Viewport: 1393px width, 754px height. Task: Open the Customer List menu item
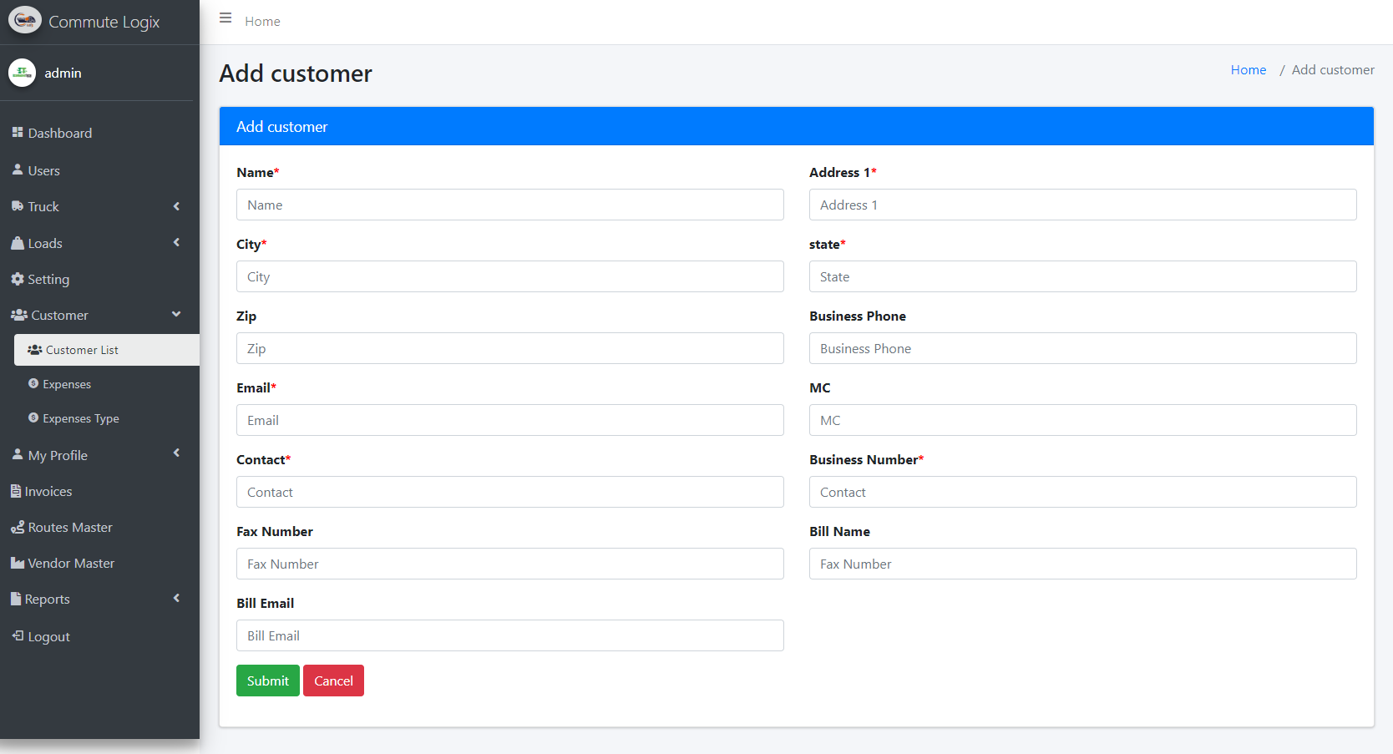click(82, 350)
